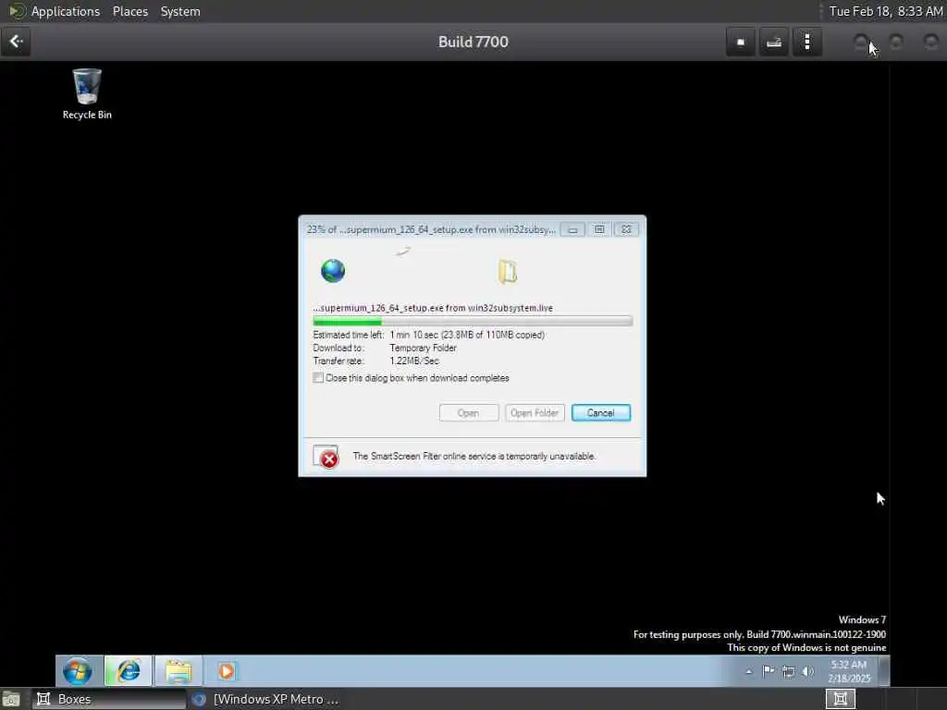Image resolution: width=947 pixels, height=710 pixels.
Task: Click the folder icon in download dialog
Action: (508, 272)
